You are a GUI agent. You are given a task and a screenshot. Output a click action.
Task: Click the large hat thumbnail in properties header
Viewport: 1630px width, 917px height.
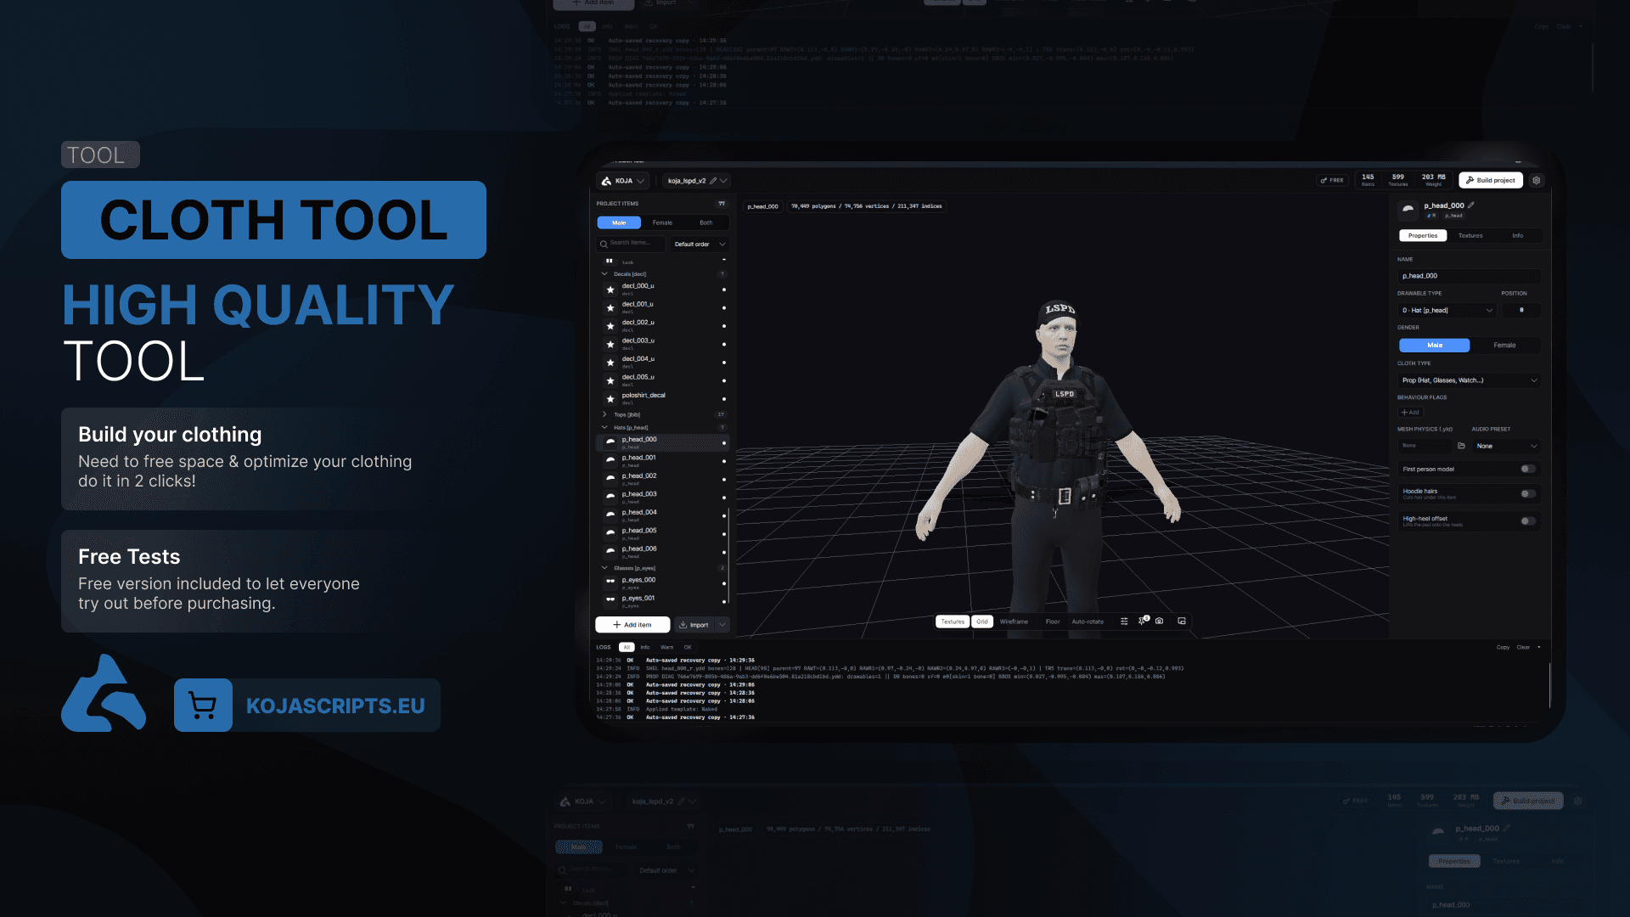[1408, 209]
